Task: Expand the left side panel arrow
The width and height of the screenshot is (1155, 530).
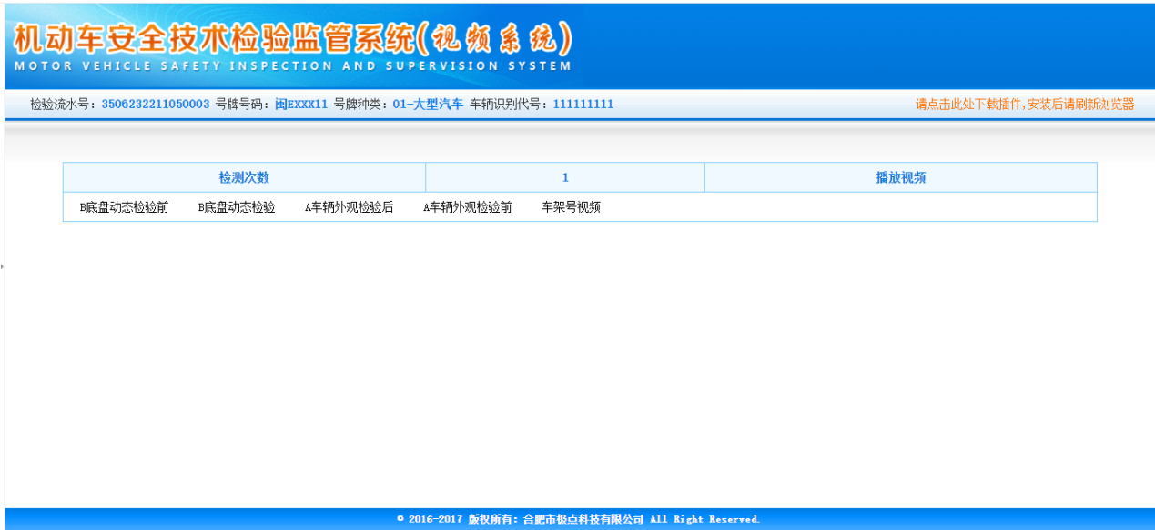Action: coord(3,266)
